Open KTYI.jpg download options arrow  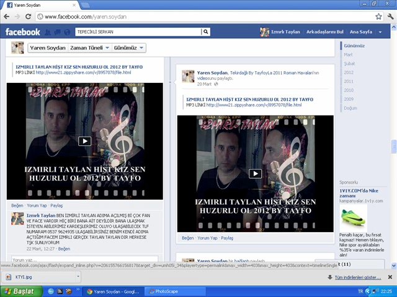[x=78, y=277]
